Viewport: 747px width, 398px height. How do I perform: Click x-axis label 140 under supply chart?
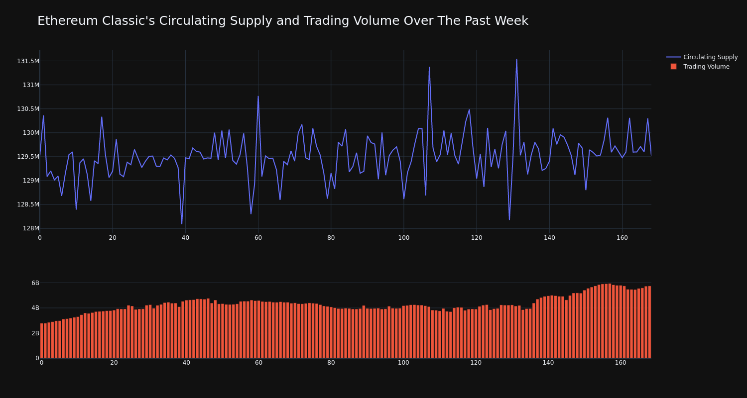pos(549,238)
